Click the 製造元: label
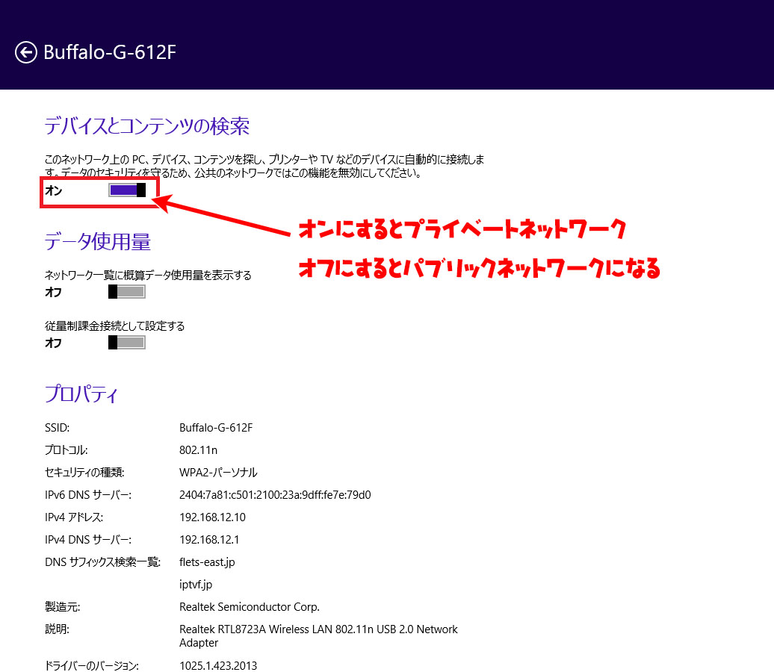 point(62,607)
